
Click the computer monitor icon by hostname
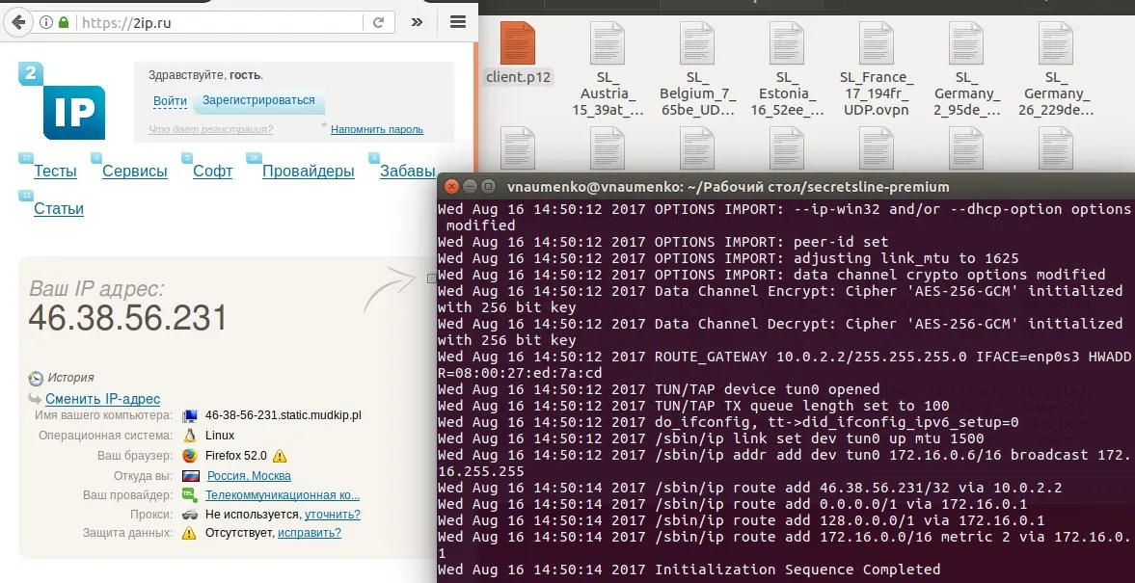[190, 416]
